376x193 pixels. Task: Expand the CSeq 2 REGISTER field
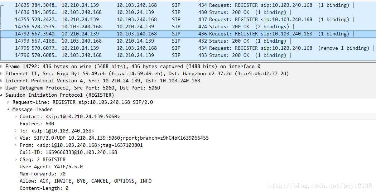16,160
